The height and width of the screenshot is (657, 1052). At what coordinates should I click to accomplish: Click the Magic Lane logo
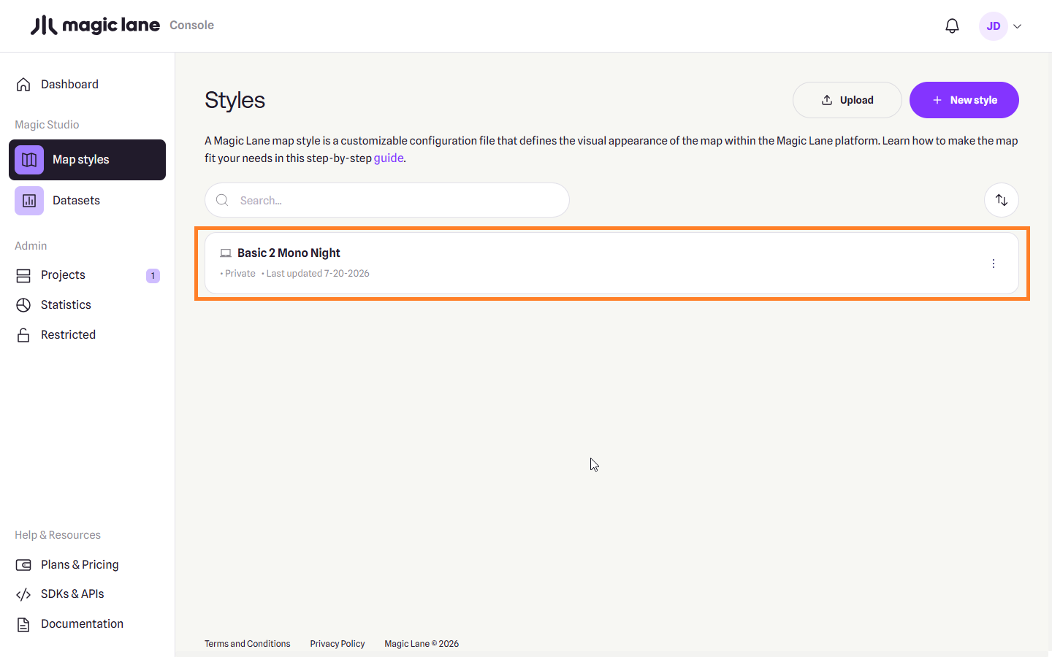coord(95,26)
